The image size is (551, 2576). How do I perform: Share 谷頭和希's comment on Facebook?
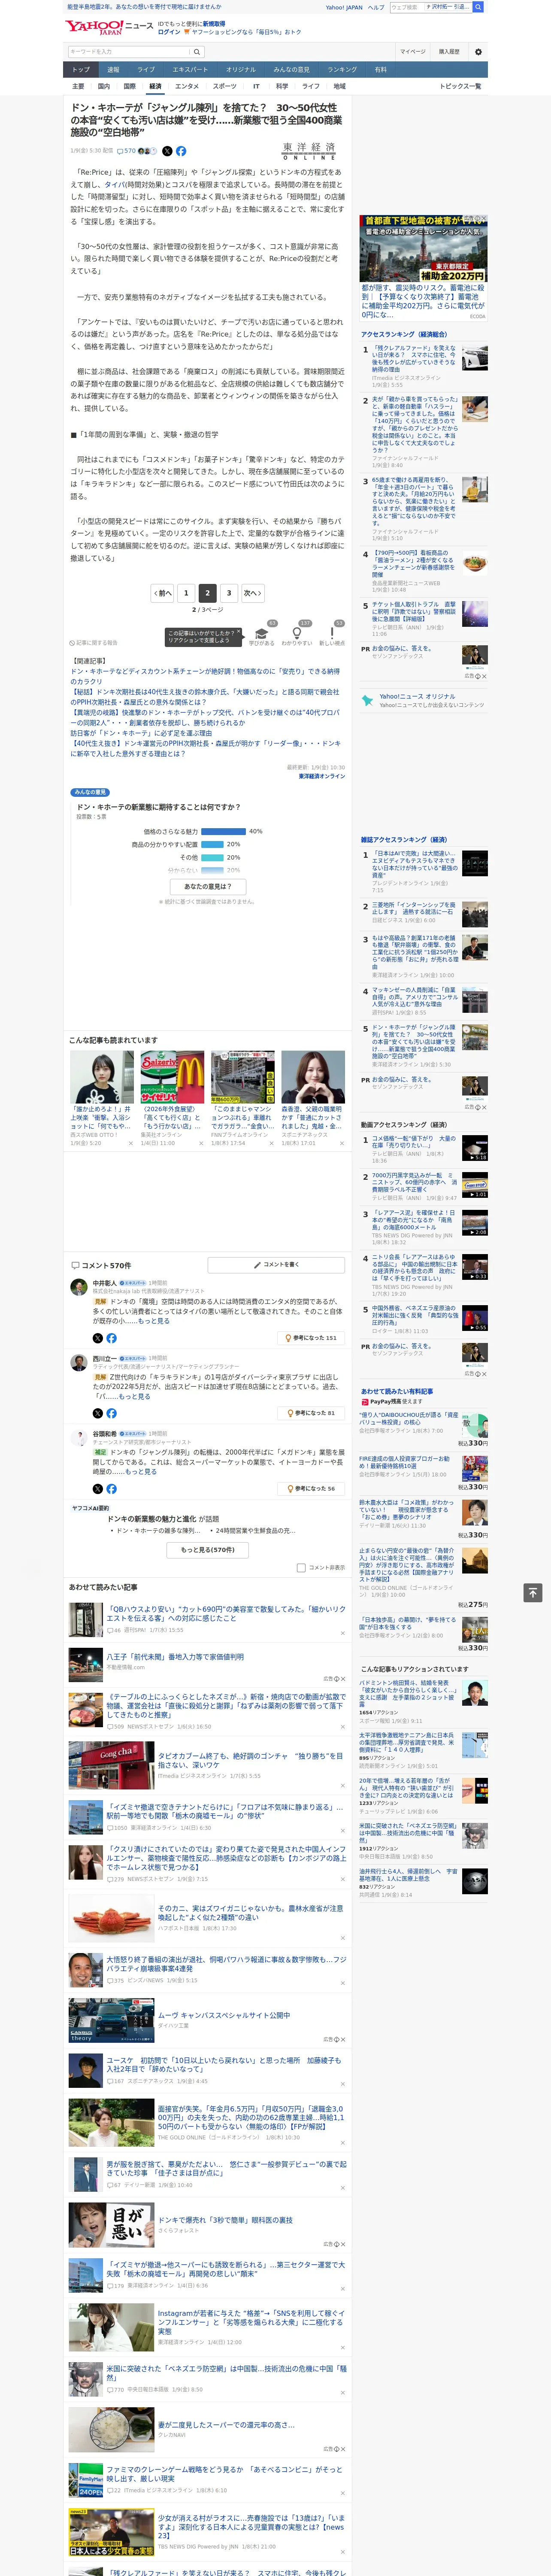[111, 1488]
